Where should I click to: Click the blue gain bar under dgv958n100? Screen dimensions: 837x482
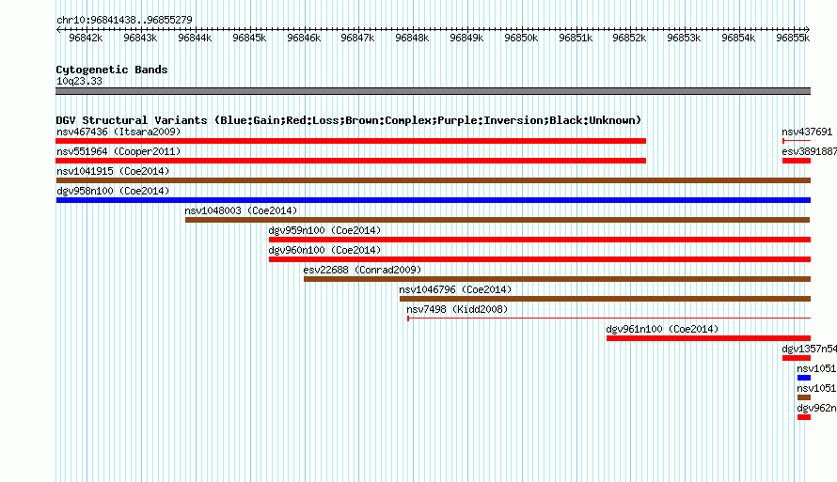(x=433, y=200)
